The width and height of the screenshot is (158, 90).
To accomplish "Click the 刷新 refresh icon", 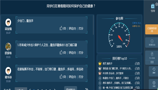I will point(154,69).
